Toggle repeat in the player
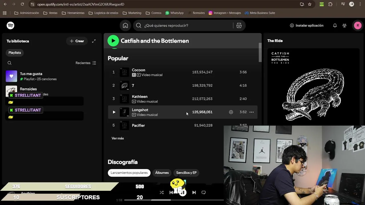The image size is (365, 205). tap(204, 192)
